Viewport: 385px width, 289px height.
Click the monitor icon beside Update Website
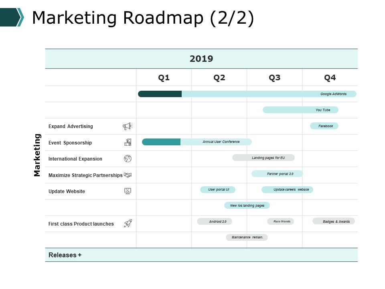pyautogui.click(x=128, y=191)
